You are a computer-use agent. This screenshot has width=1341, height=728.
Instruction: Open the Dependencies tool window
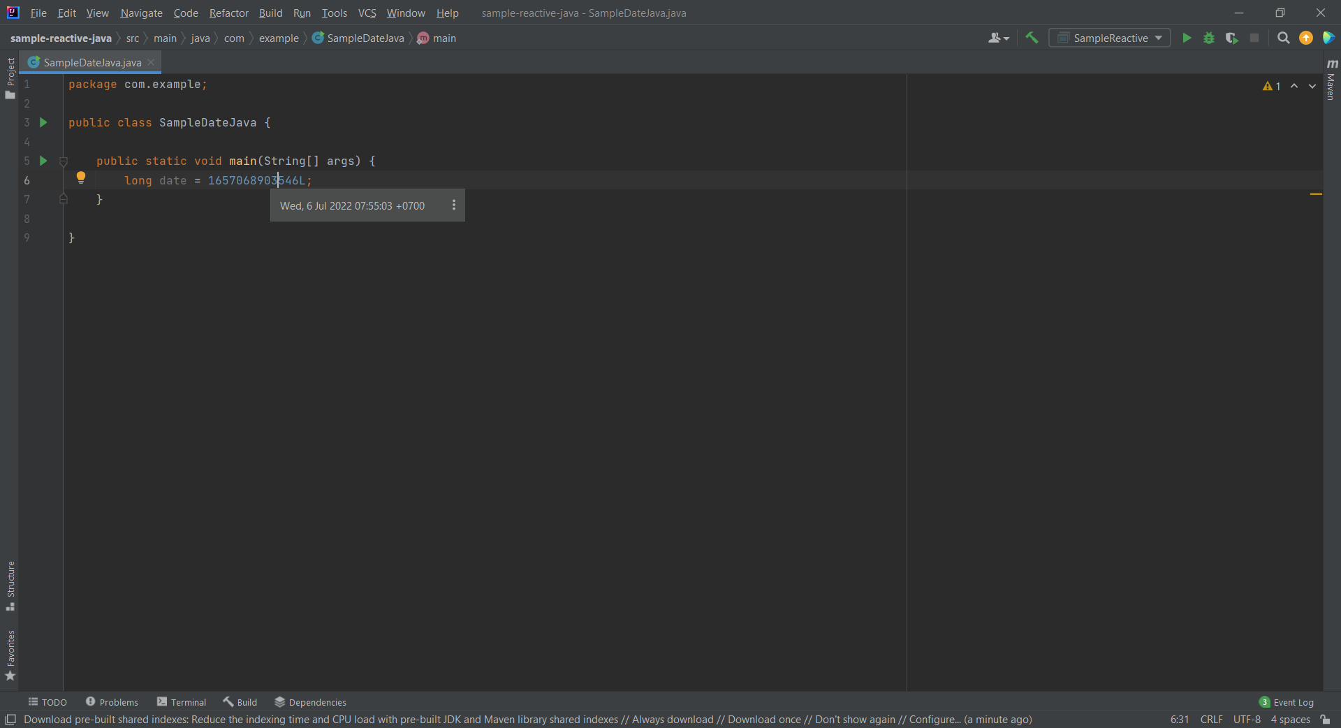(x=311, y=702)
